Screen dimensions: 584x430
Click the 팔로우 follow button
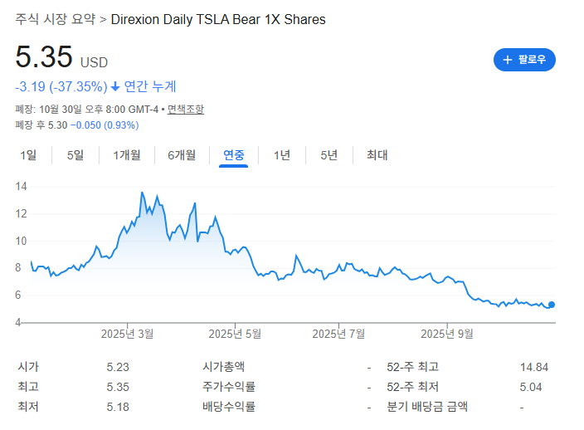524,60
